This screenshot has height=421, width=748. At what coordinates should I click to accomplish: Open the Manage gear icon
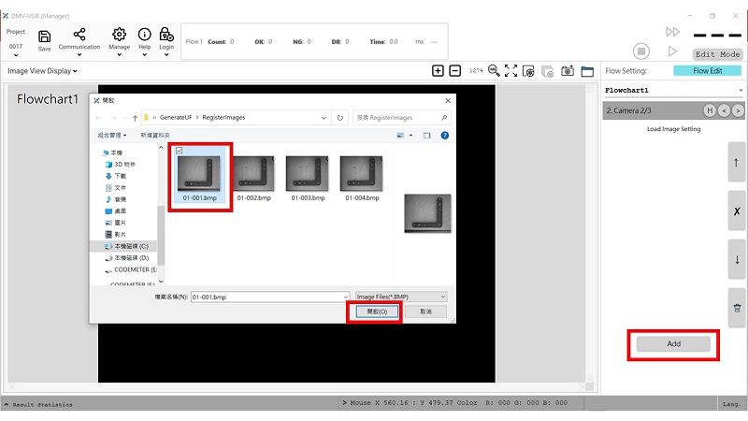pyautogui.click(x=120, y=35)
